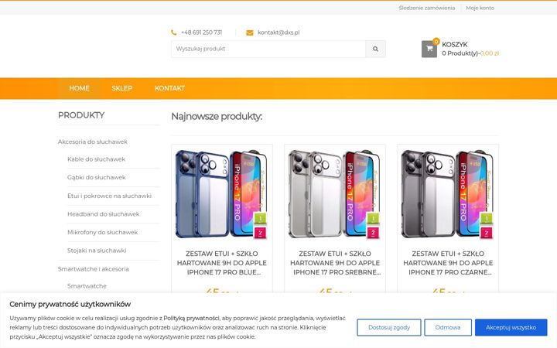Open Śledzenie zamówienia link
This screenshot has height=348, width=557.
426,8
